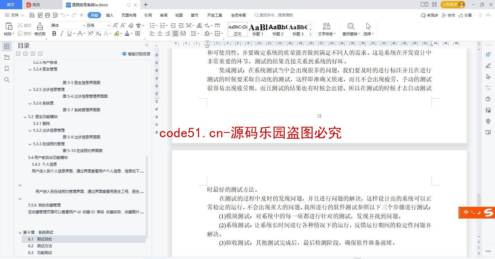Apply the 标题 1 style
This screenshot has height=259, width=495.
click(x=258, y=29)
